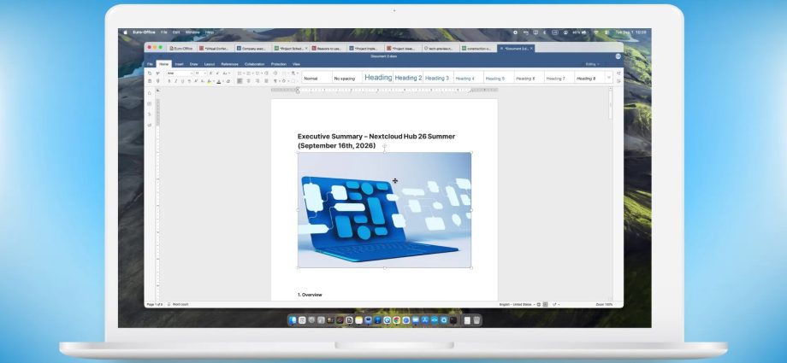Toggle bold formatting in the ribbon

click(169, 81)
